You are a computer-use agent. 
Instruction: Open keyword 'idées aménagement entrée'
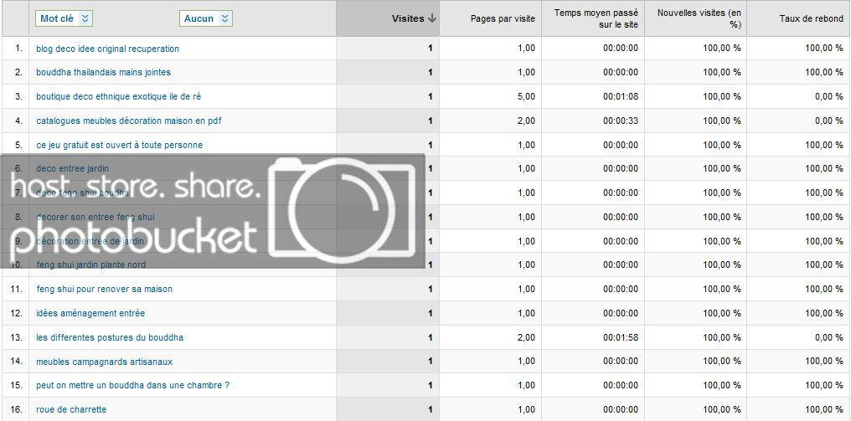point(90,314)
